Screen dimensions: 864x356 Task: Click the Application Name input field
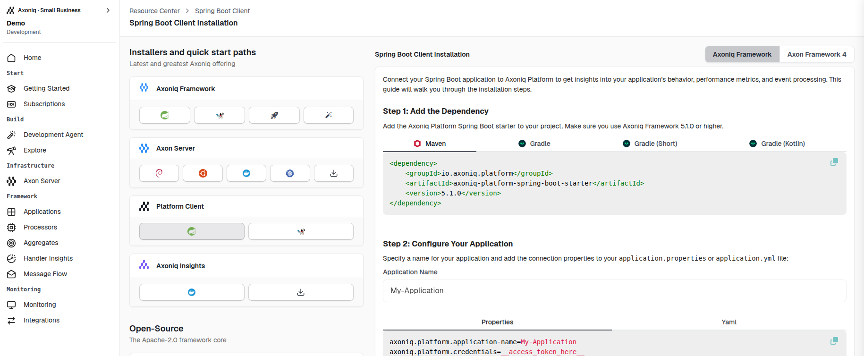(x=614, y=291)
